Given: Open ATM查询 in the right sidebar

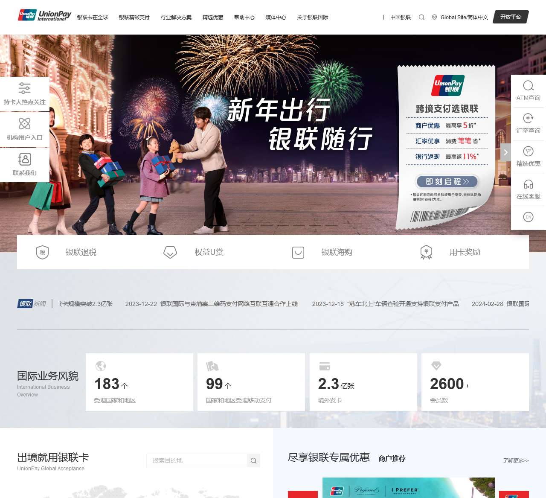Looking at the screenshot, I should [529, 91].
